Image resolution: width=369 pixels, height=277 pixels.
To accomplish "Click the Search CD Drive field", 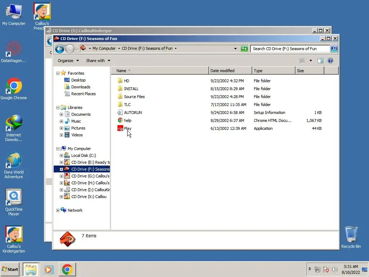I will tap(290, 49).
